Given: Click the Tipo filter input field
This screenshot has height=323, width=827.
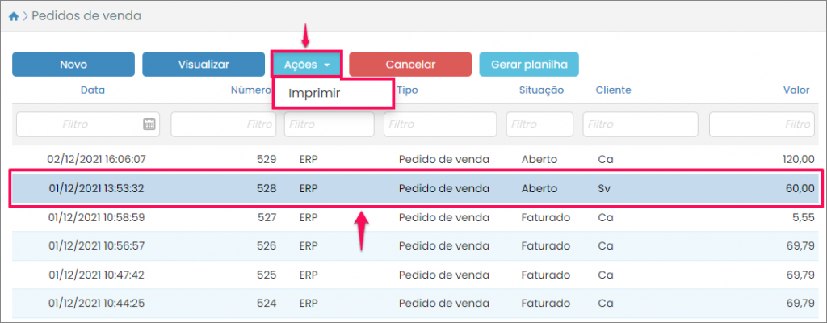Looking at the screenshot, I should click(439, 124).
